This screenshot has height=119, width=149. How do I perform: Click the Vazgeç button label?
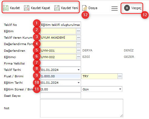136,8
